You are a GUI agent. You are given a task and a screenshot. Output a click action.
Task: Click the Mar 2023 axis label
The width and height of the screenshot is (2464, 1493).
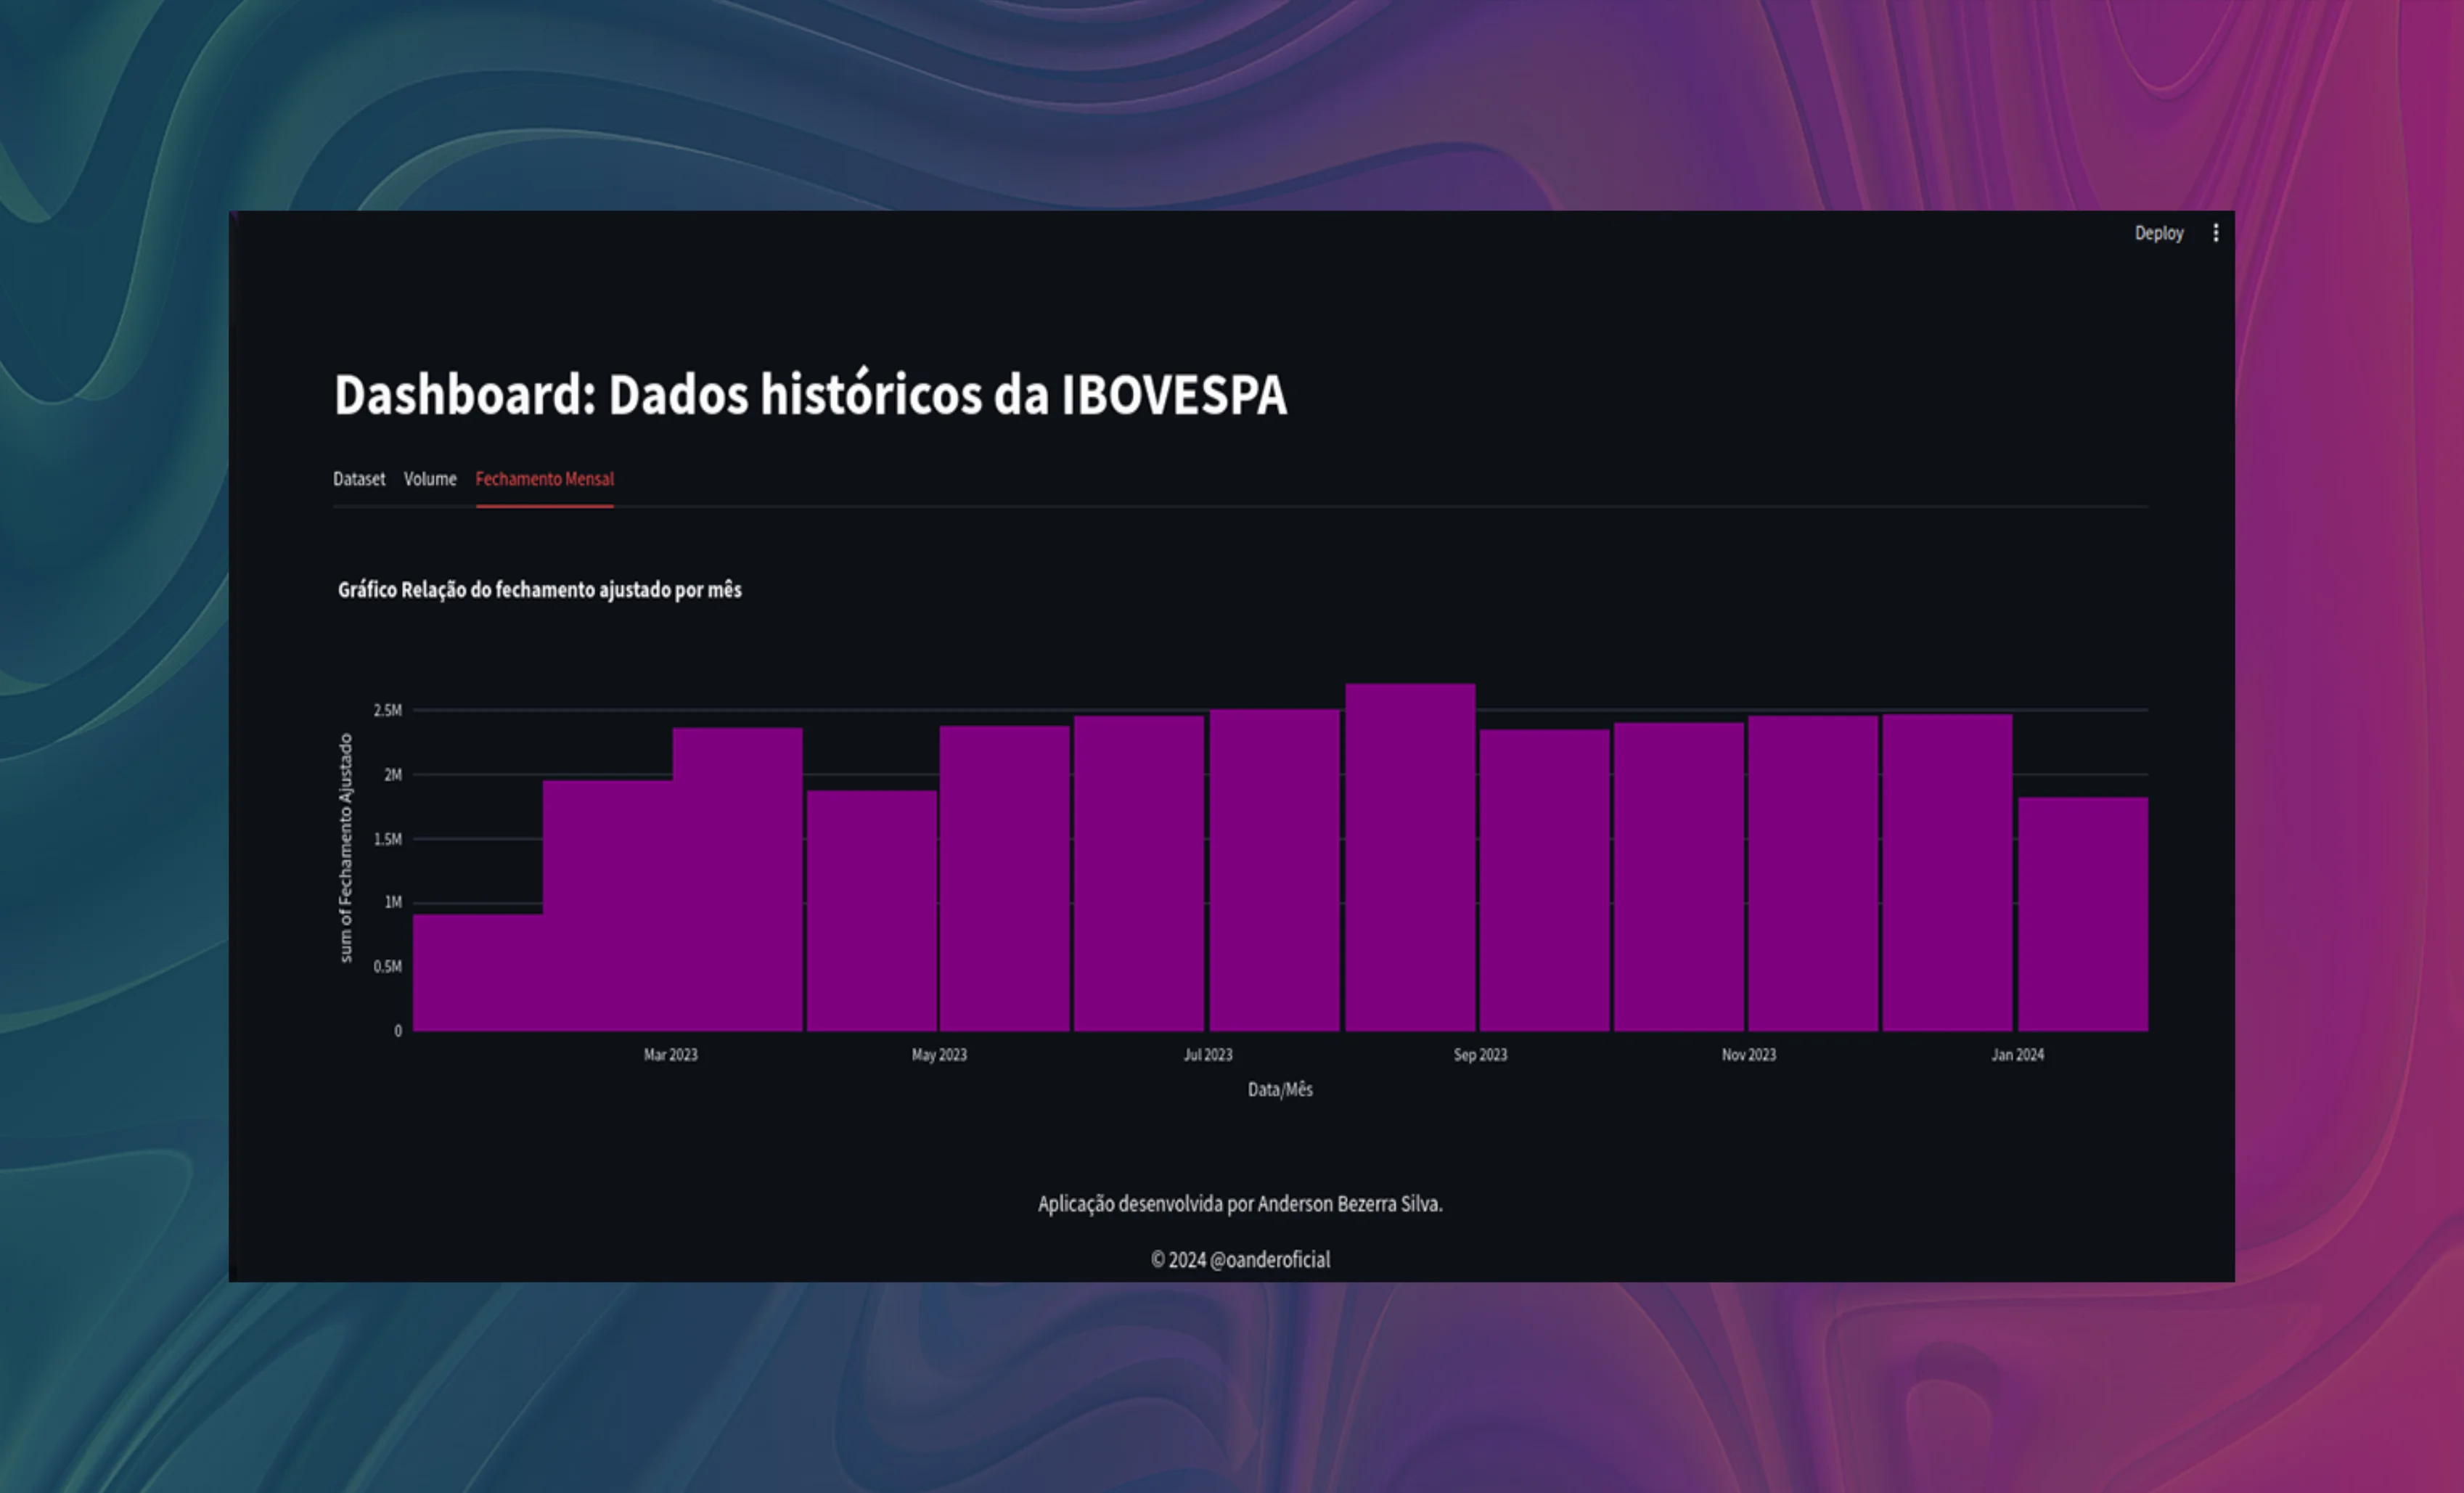pyautogui.click(x=670, y=1055)
